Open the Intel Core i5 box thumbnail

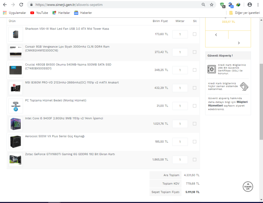[x=15, y=124]
